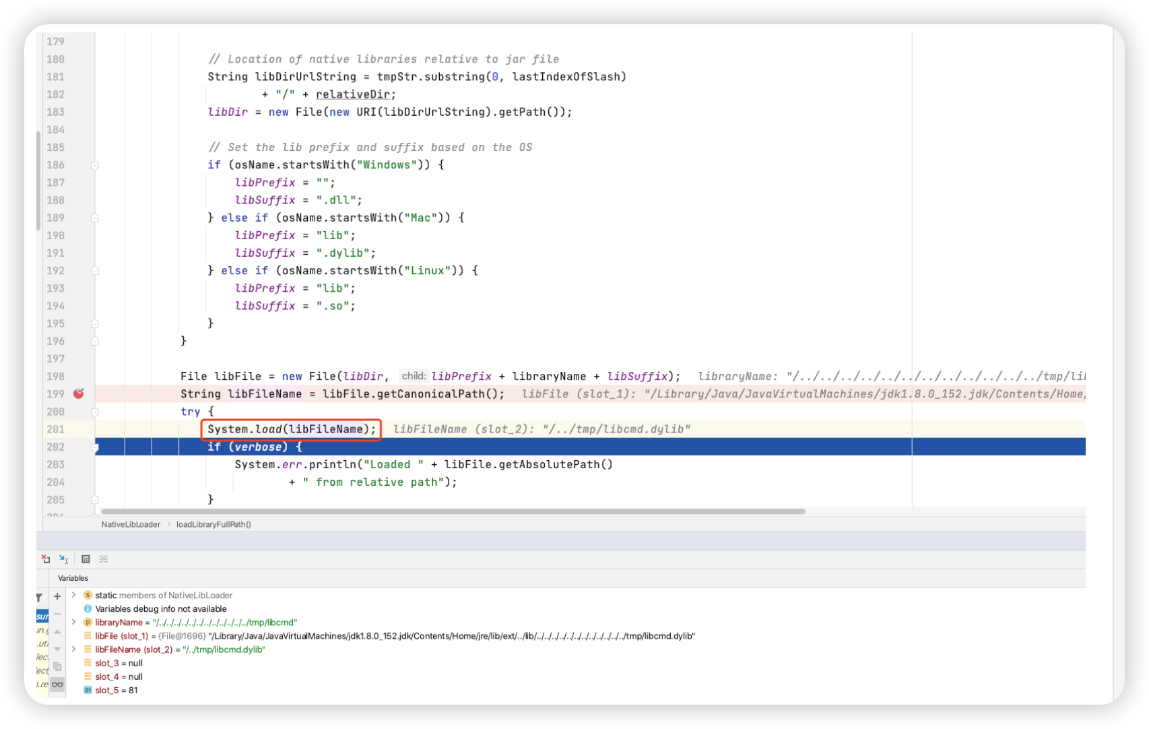The image size is (1149, 729).
Task: Select the Variables panel tab
Action: click(73, 578)
